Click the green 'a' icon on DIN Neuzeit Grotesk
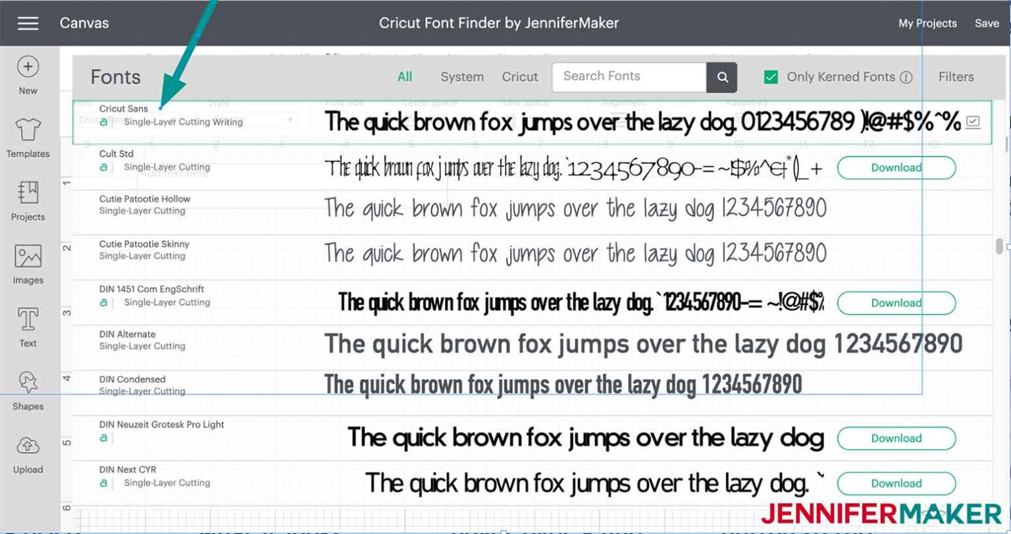 click(103, 438)
